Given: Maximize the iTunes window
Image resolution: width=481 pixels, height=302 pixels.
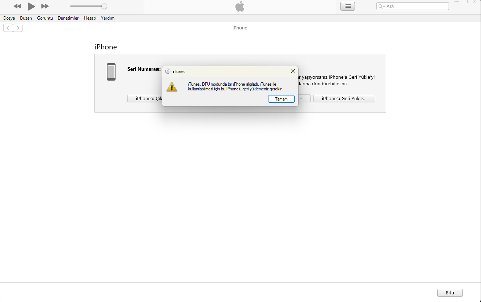Looking at the screenshot, I should [x=466, y=2].
